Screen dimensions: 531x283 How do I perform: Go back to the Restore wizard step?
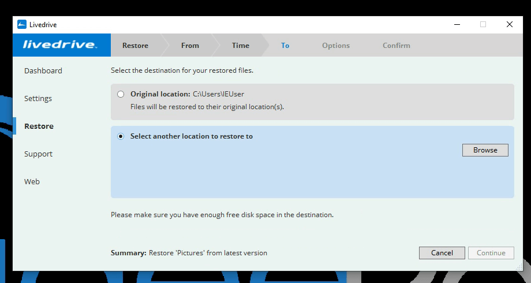(x=135, y=46)
